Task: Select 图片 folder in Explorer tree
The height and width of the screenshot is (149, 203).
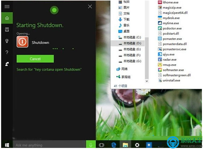Action: coord(124,7)
